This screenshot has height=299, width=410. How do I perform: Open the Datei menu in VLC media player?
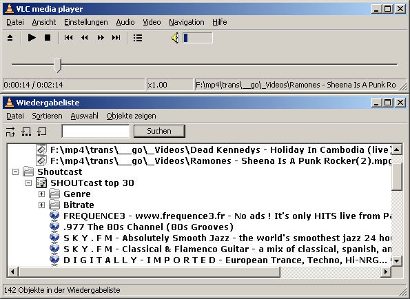click(x=15, y=22)
